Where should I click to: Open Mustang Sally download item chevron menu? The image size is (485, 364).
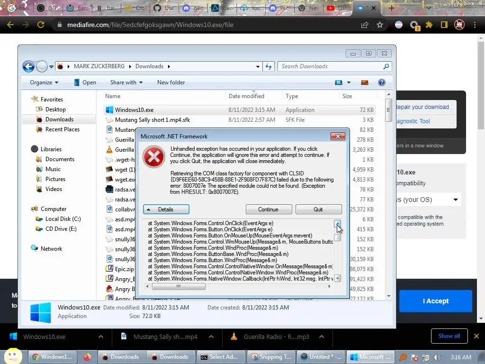click(x=211, y=337)
